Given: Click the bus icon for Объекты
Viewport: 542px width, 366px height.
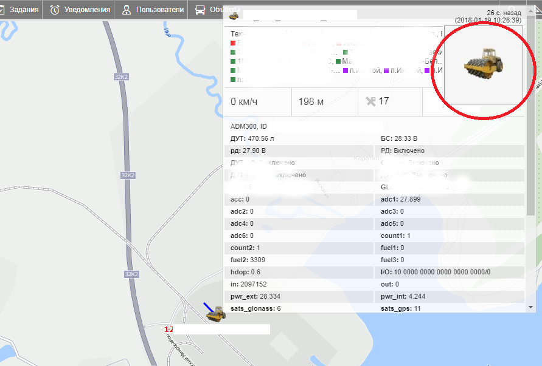Looking at the screenshot, I should (200, 10).
